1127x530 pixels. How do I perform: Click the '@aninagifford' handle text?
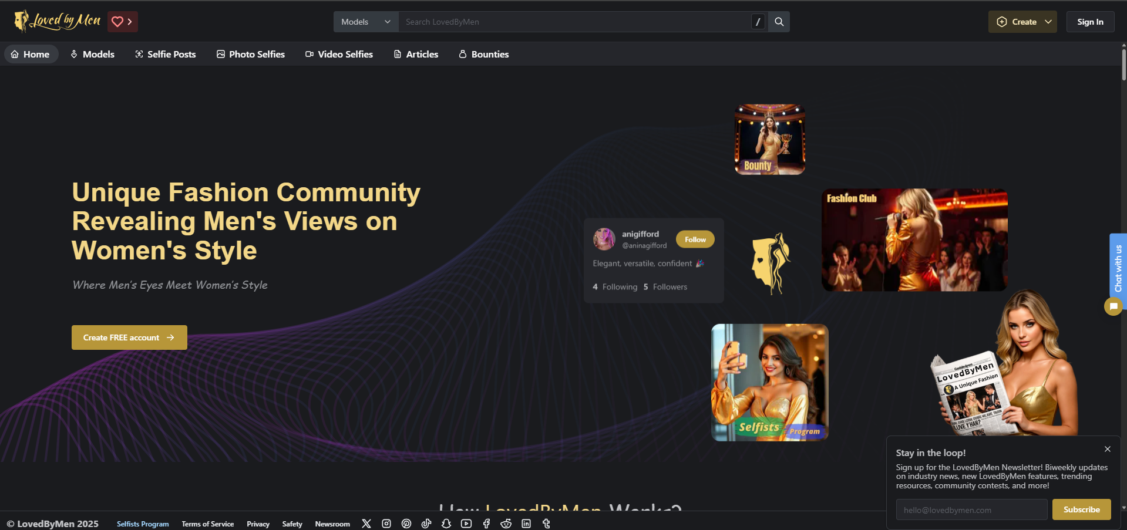tap(644, 245)
